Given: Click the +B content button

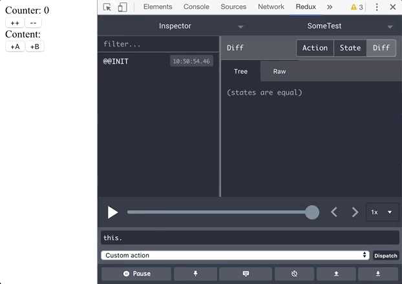Looking at the screenshot, I should (35, 46).
